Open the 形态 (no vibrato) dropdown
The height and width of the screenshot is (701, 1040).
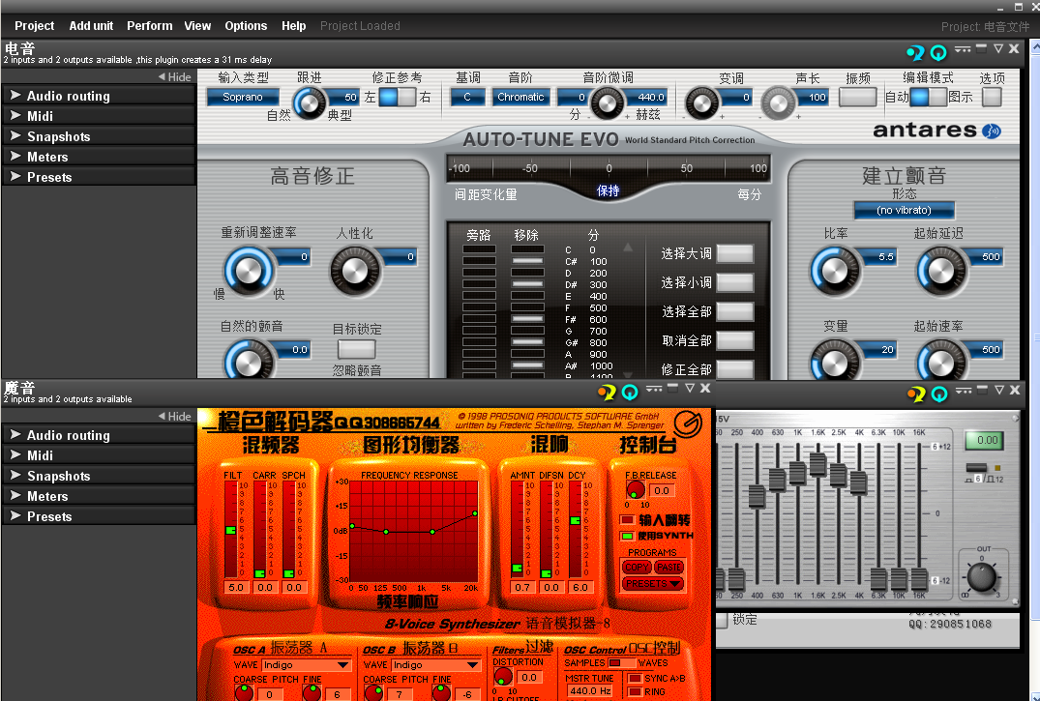(904, 210)
